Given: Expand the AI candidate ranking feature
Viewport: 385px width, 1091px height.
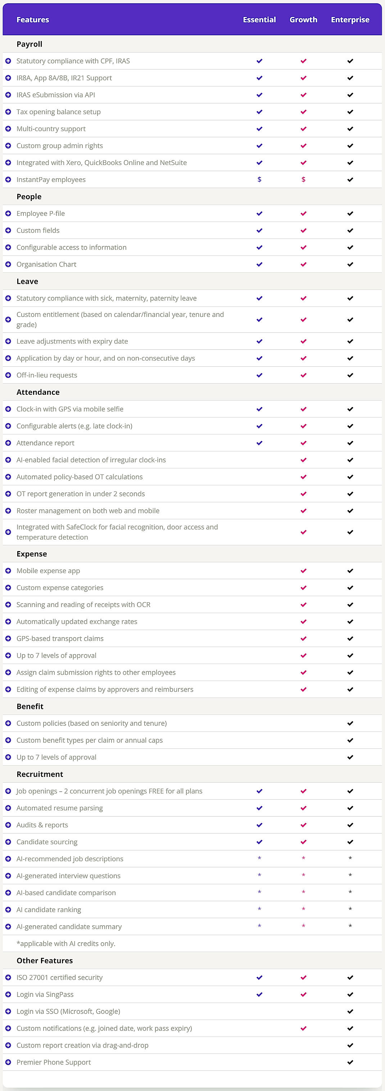Looking at the screenshot, I should (9, 909).
